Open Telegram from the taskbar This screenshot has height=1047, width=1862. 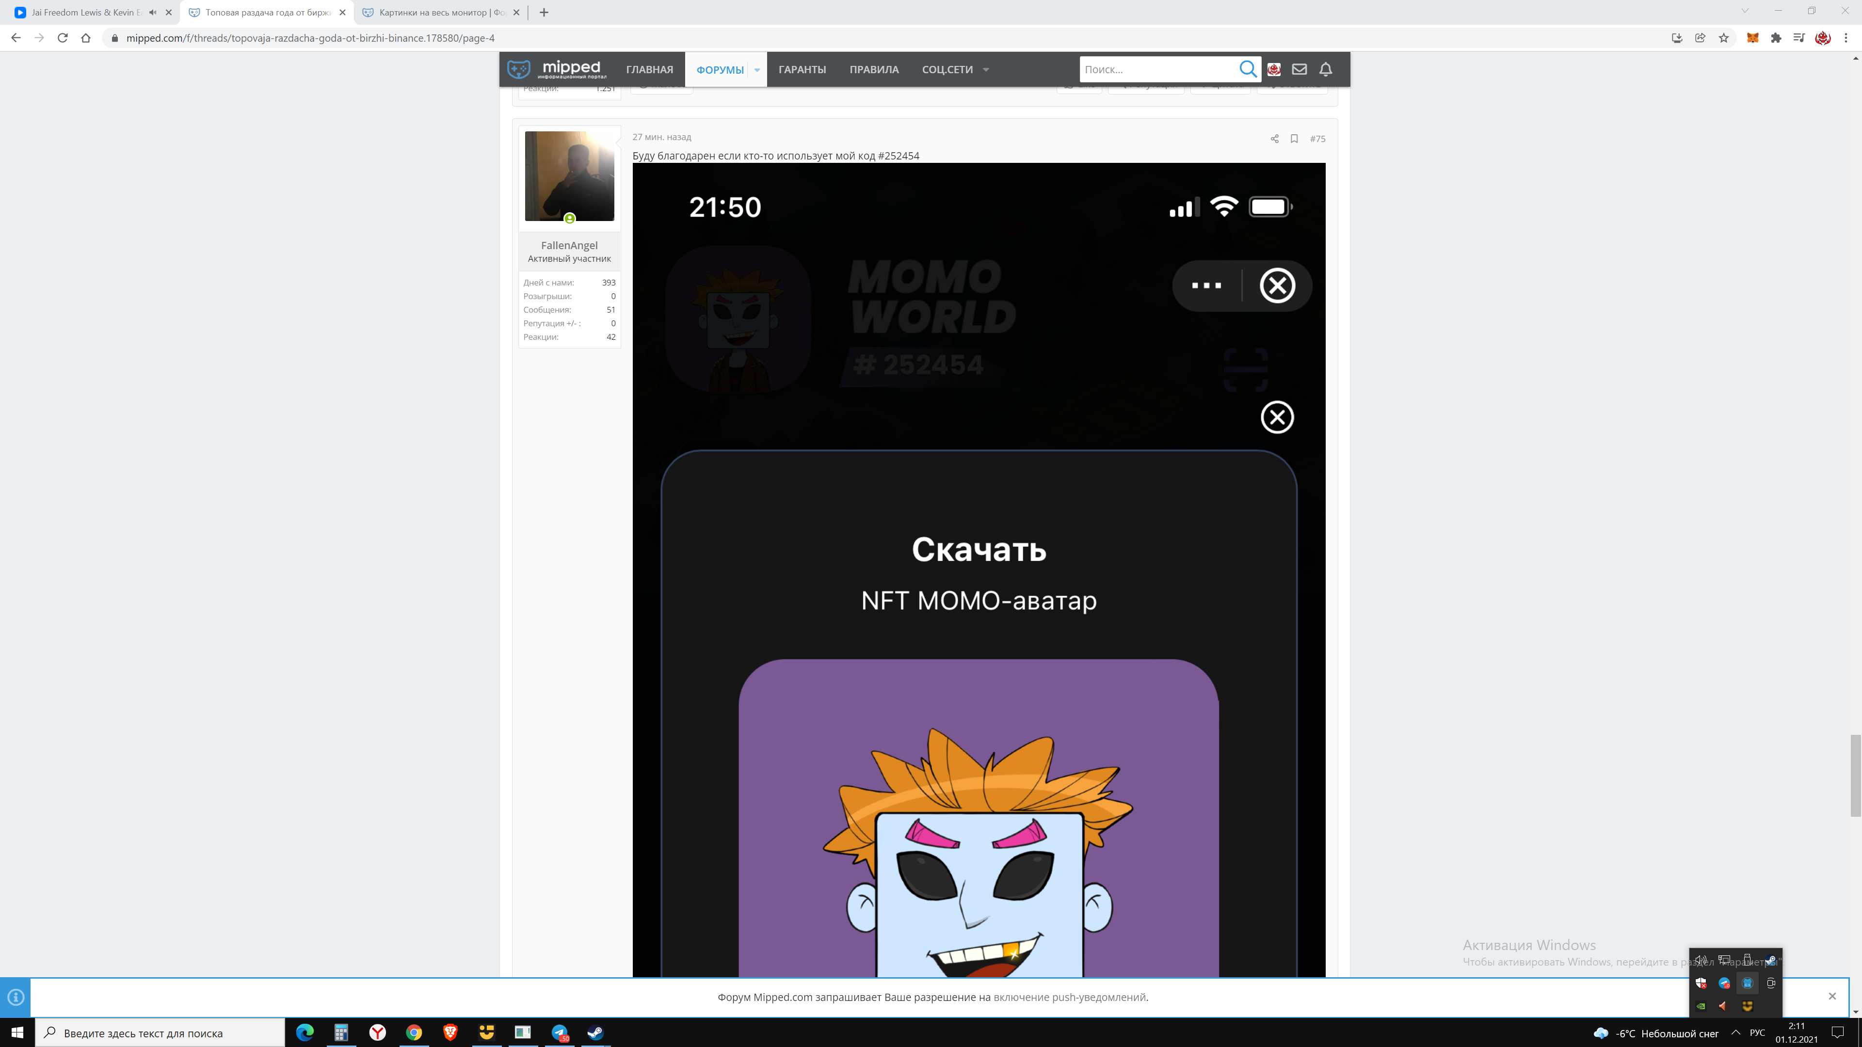point(560,1032)
